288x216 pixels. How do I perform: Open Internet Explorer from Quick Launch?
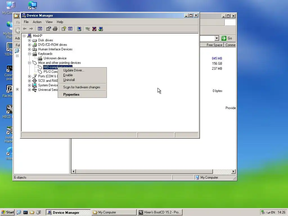[19, 212]
